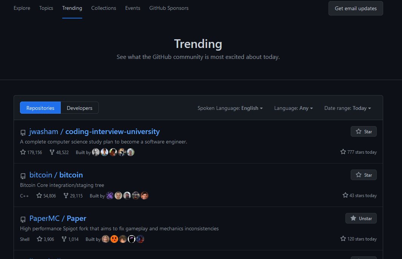Click the purple first contributor avatar for bitcoin
Image resolution: width=402 pixels, height=259 pixels.
[x=109, y=196]
